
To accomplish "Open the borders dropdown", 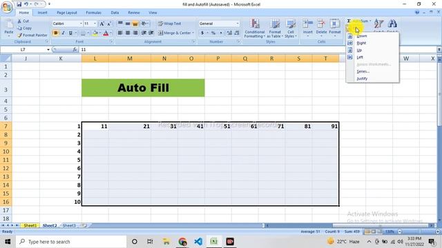I will 88,33.
